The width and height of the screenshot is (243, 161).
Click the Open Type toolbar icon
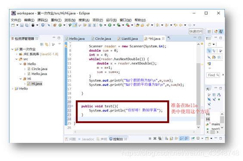click(x=137, y=25)
